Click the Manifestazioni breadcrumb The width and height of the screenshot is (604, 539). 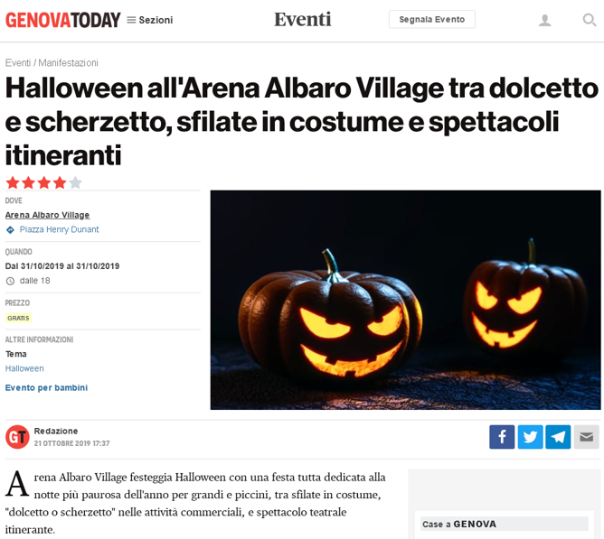click(68, 62)
